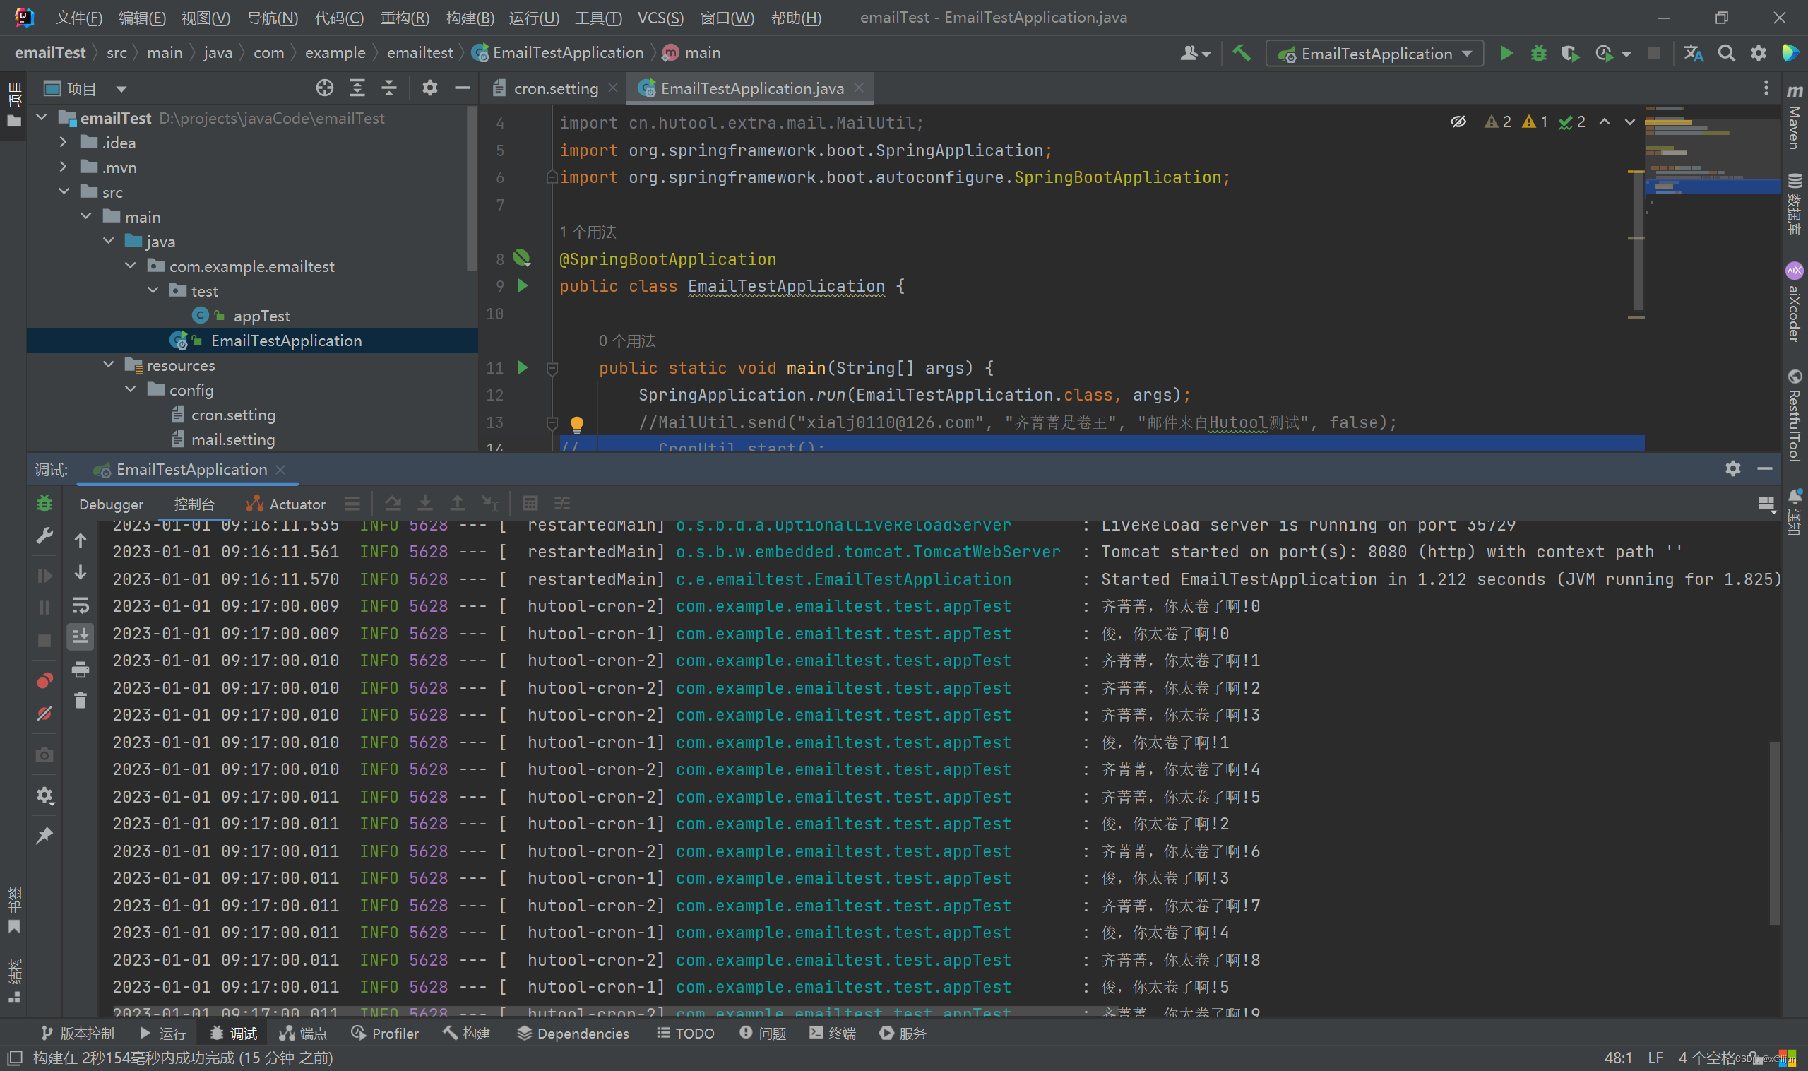Screen dimensions: 1808x1071
Task: Start debugging with the bug icon
Action: coord(1538,54)
